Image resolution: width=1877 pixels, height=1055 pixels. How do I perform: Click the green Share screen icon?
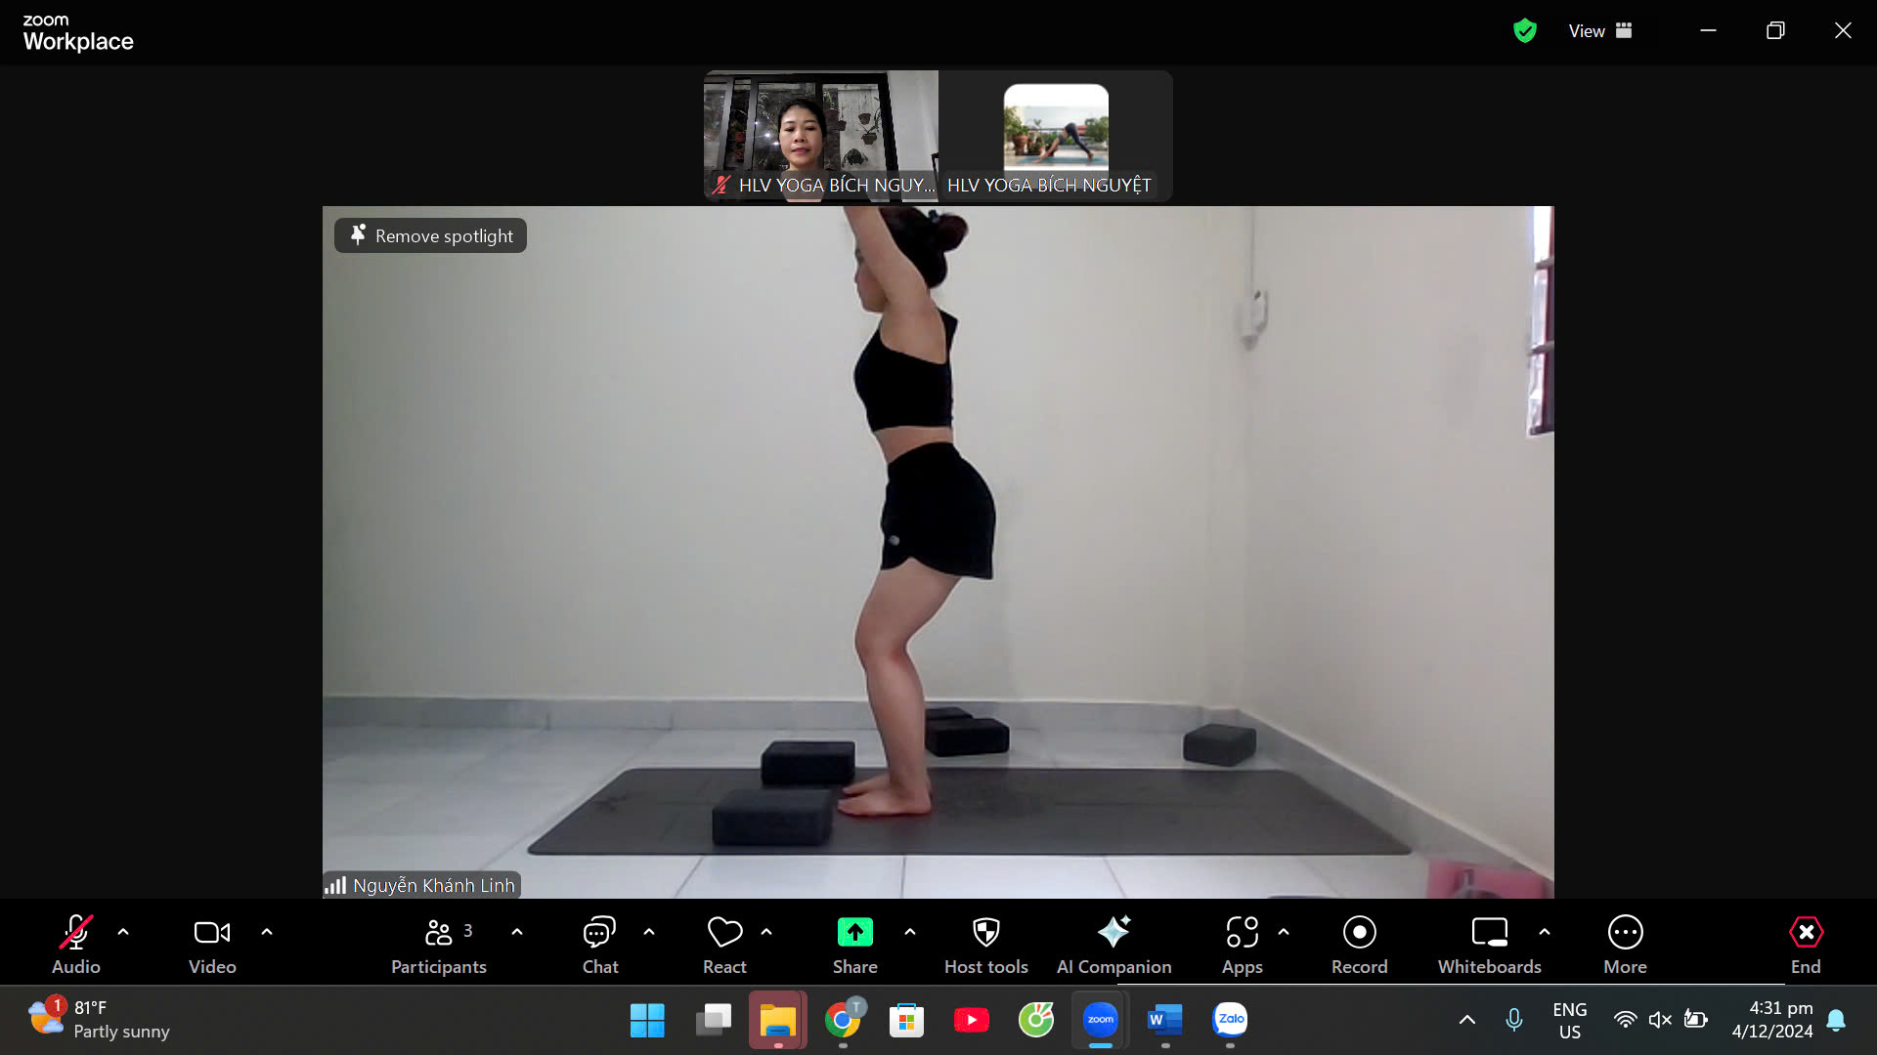[x=854, y=933]
